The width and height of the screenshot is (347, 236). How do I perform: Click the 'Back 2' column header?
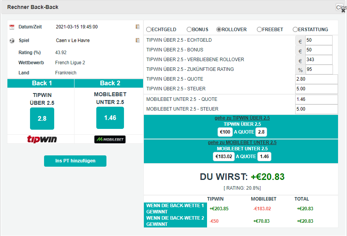[x=109, y=83]
